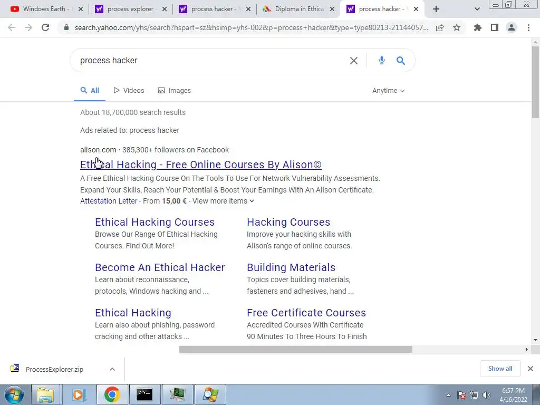Click Show all downloads
The height and width of the screenshot is (405, 540).
point(500,369)
